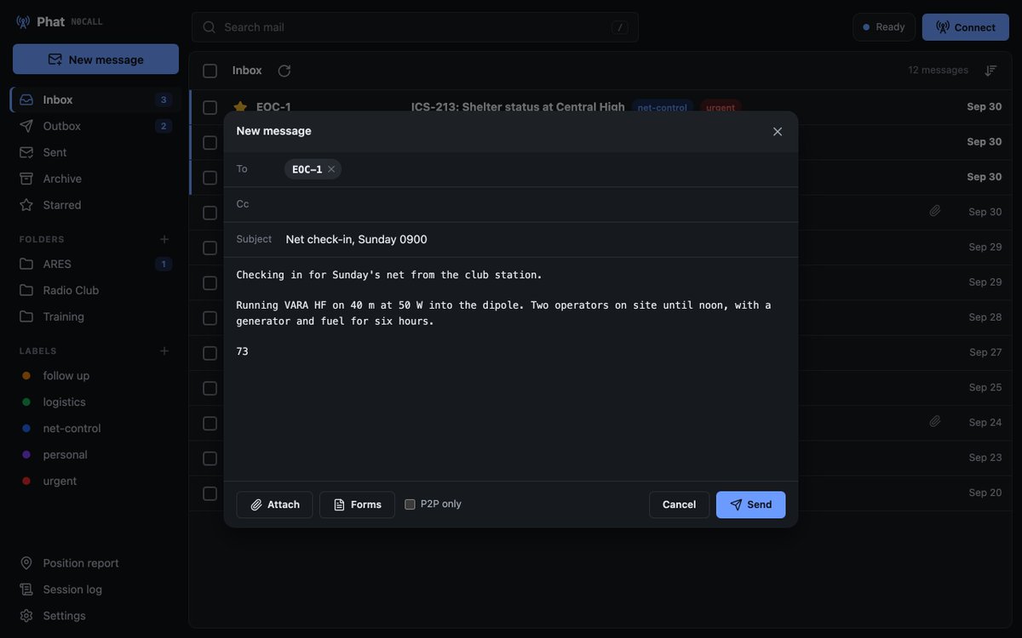Add a new folder with plus icon
The image size is (1022, 638).
164,239
